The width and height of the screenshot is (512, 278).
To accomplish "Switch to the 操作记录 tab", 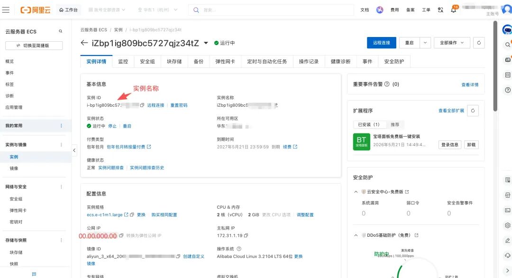I will 309,61.
